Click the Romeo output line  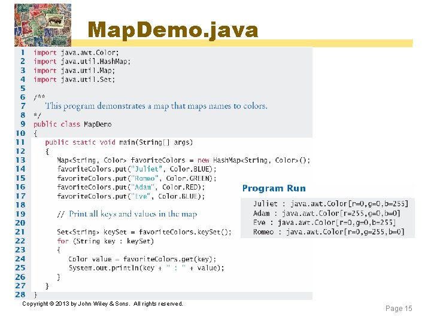point(329,232)
